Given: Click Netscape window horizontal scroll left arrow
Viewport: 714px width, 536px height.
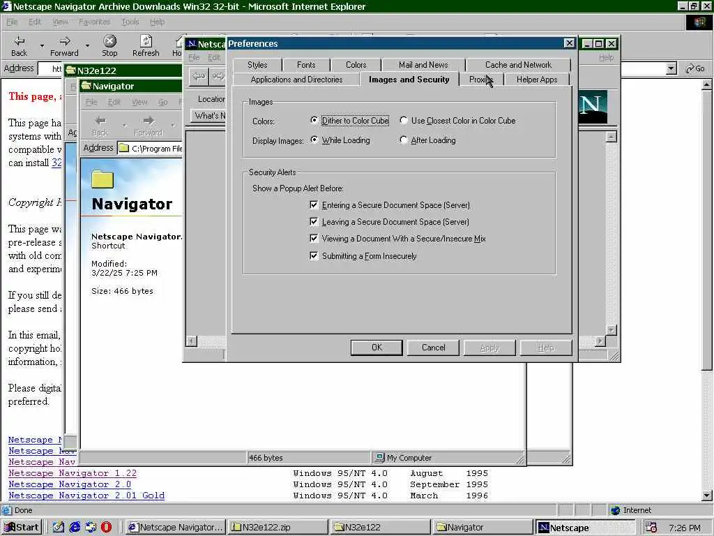Looking at the screenshot, I should [192, 341].
